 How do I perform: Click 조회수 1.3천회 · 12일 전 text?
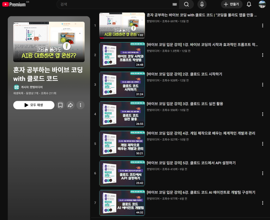click(176, 51)
